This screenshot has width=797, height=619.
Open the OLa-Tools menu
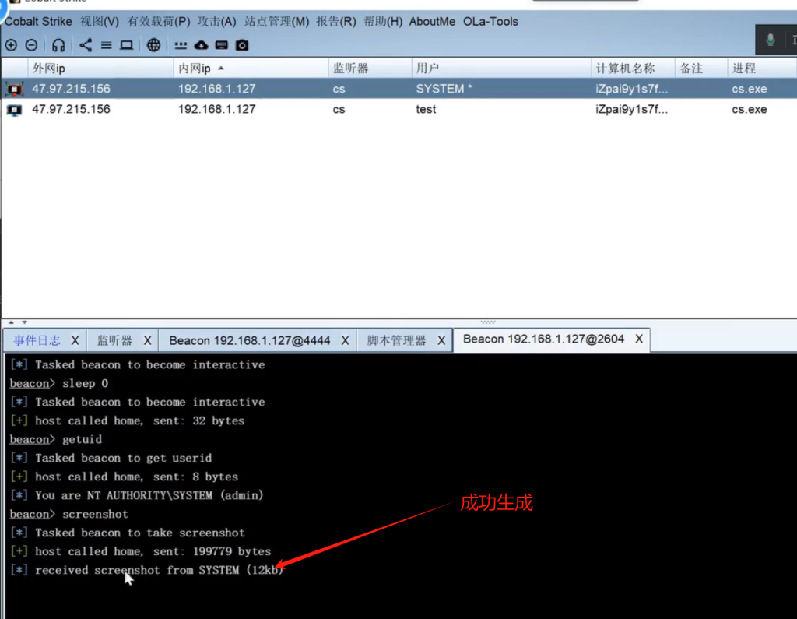[490, 22]
